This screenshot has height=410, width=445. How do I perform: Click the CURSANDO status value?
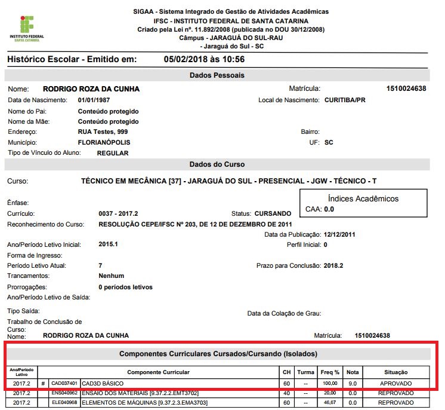pos(273,213)
